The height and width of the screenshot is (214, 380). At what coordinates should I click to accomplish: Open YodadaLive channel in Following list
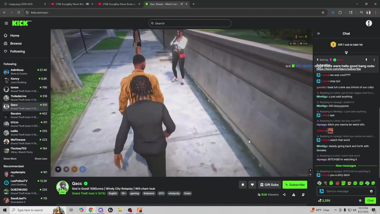coord(25,98)
